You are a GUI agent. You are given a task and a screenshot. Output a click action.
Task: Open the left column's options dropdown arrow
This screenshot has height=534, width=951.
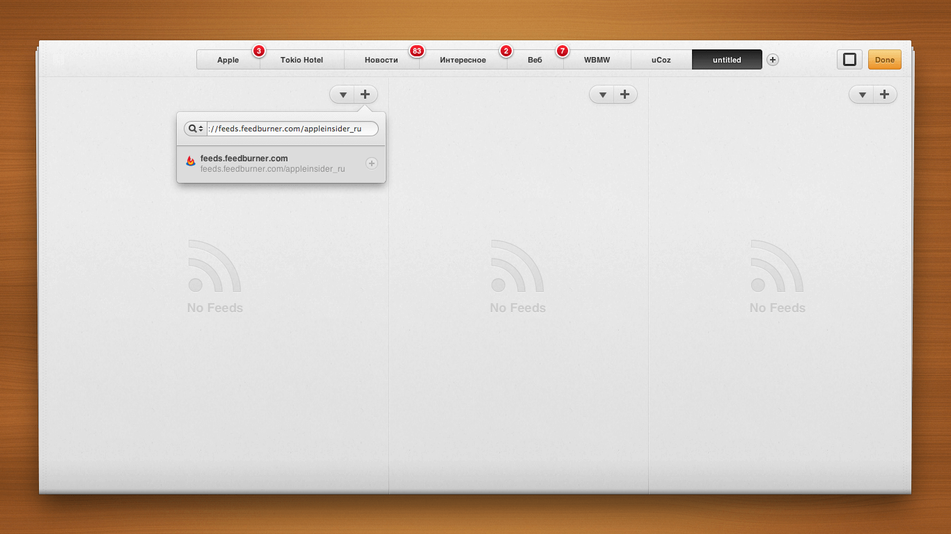(342, 94)
